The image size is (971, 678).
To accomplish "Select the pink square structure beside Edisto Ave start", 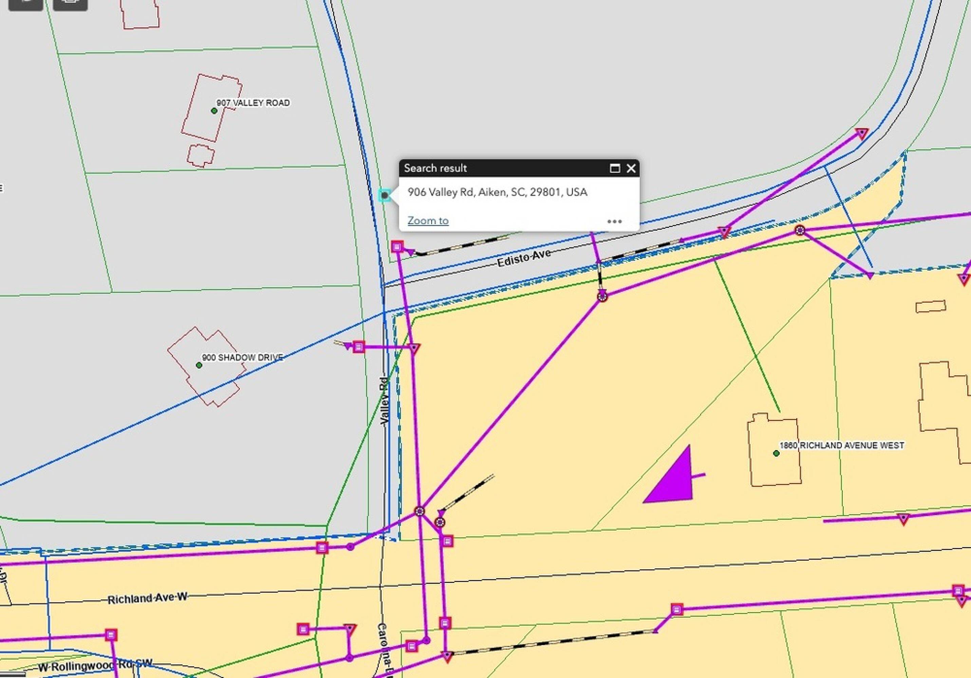I will pyautogui.click(x=397, y=246).
